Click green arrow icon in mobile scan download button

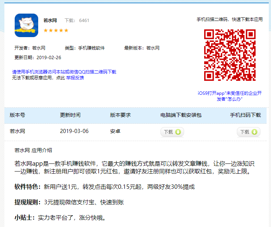pyautogui.click(x=254, y=132)
